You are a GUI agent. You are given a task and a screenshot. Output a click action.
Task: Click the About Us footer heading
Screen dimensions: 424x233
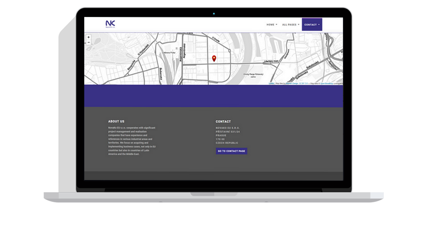[x=116, y=121]
